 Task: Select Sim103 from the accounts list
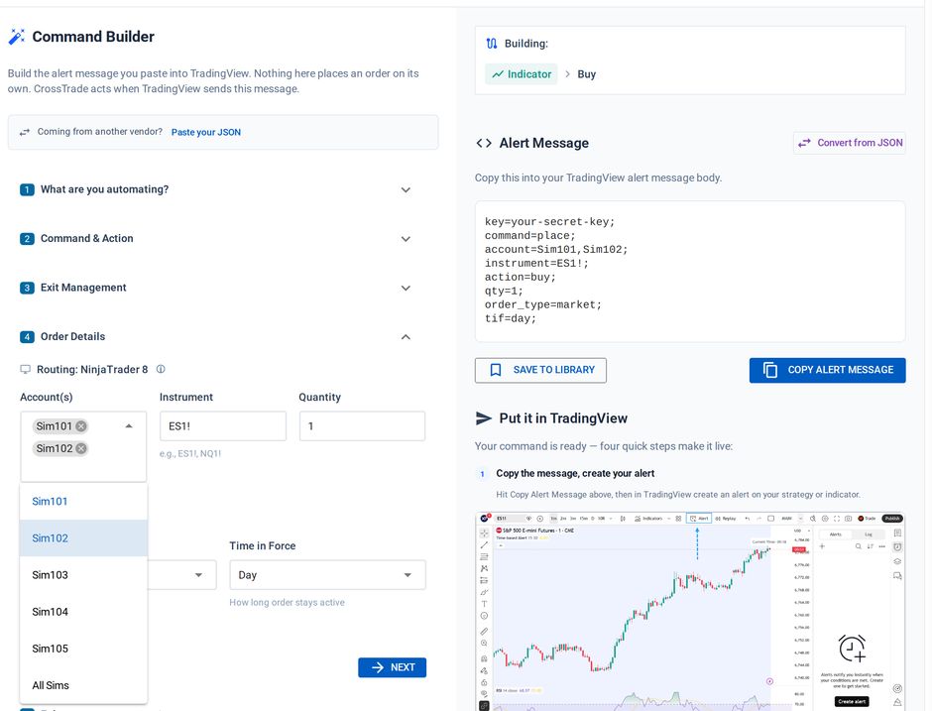click(x=84, y=575)
